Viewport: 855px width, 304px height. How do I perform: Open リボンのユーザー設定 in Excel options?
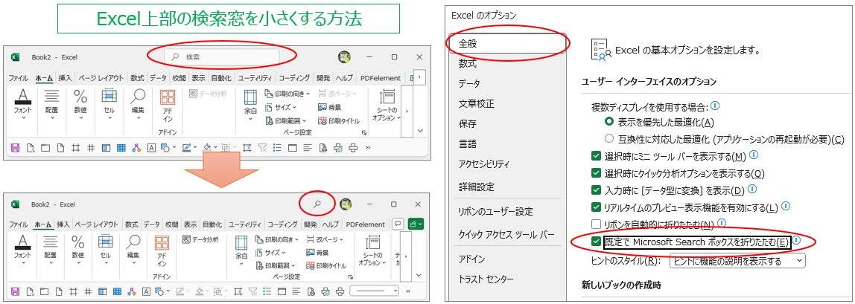click(496, 212)
